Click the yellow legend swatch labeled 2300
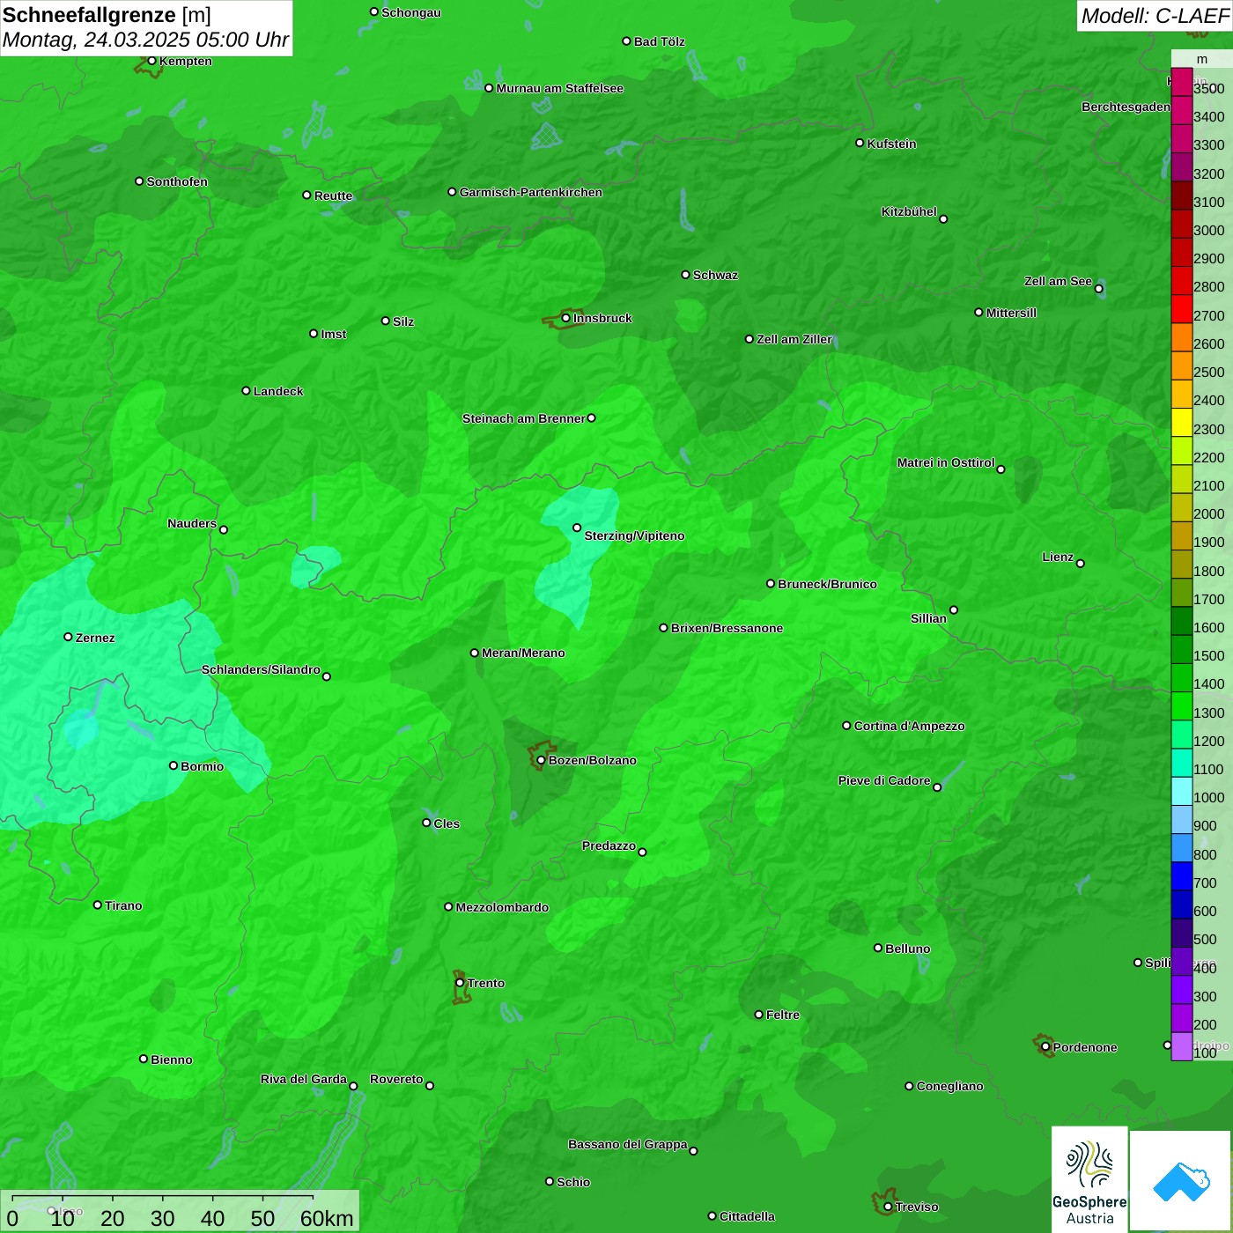 [x=1181, y=423]
